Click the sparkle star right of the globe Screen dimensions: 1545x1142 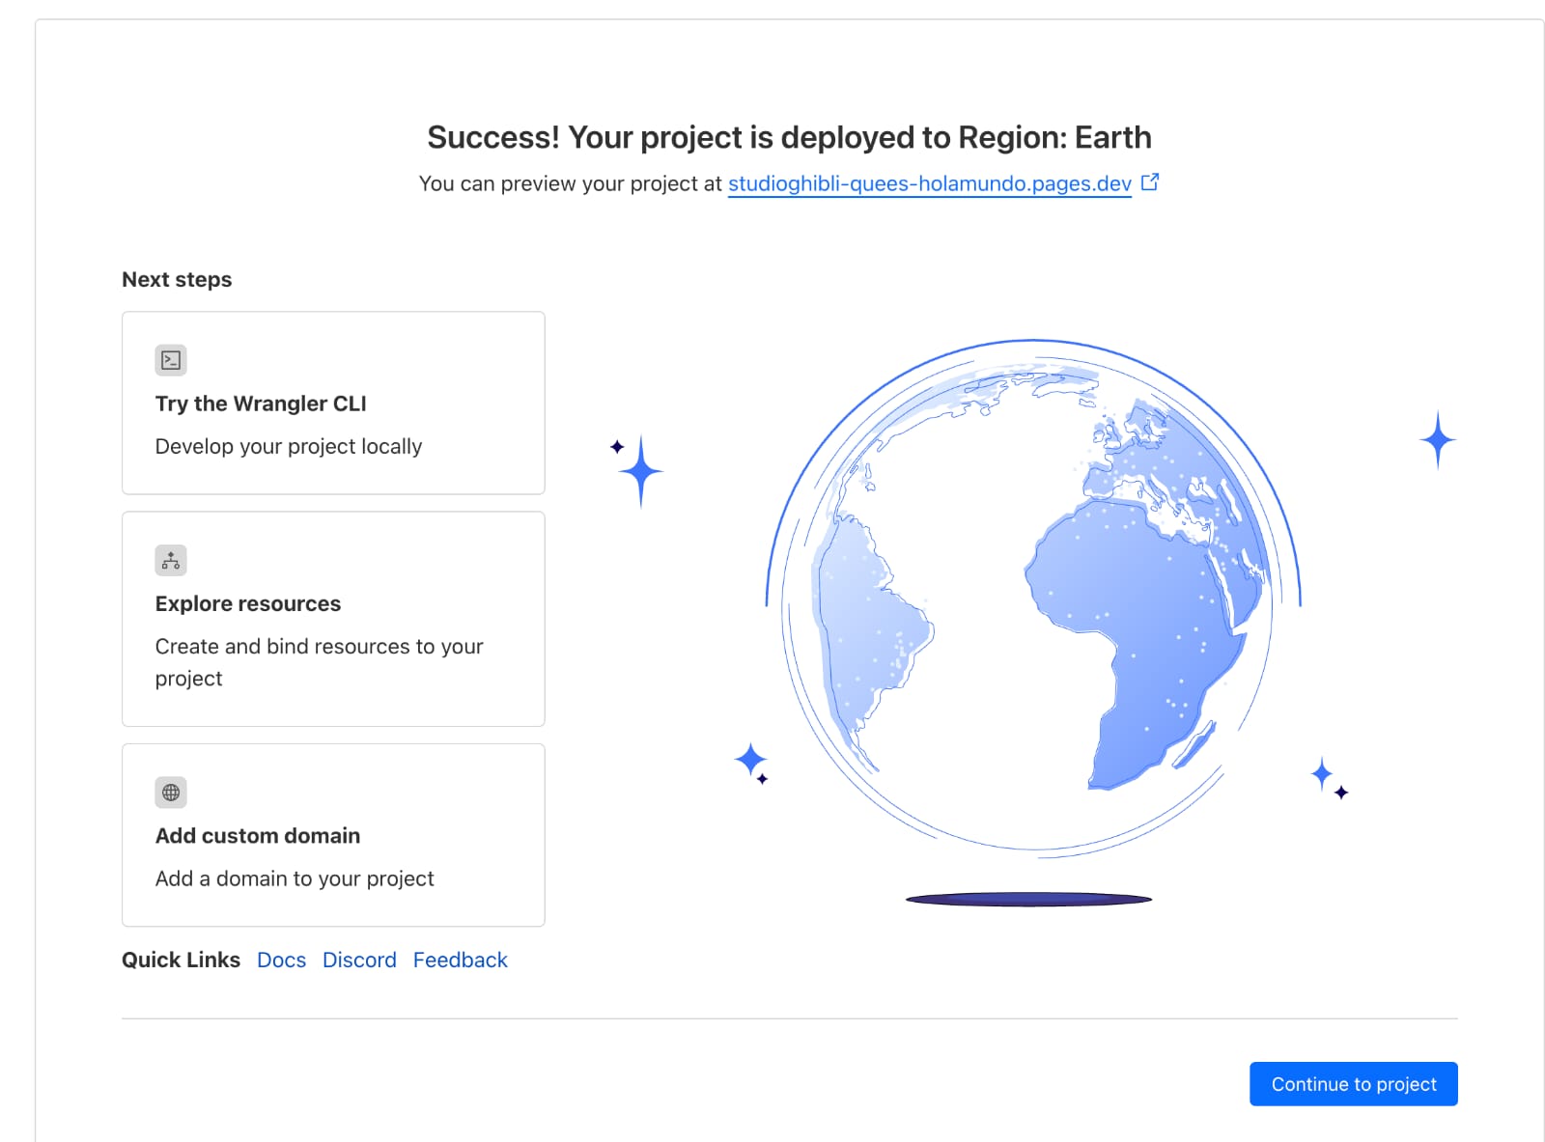(x=1438, y=440)
